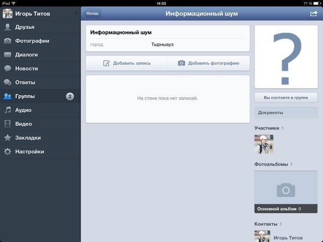This screenshot has height=242, width=323.
Task: Open News via the Новости speech bubble icon
Action: [8, 69]
